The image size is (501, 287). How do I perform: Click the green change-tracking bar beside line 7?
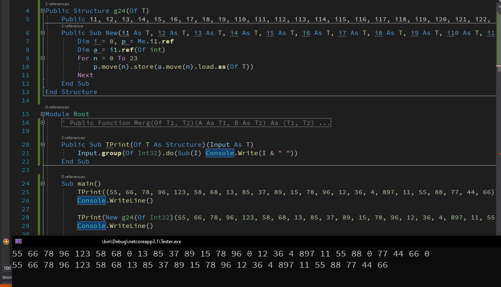click(x=38, y=41)
